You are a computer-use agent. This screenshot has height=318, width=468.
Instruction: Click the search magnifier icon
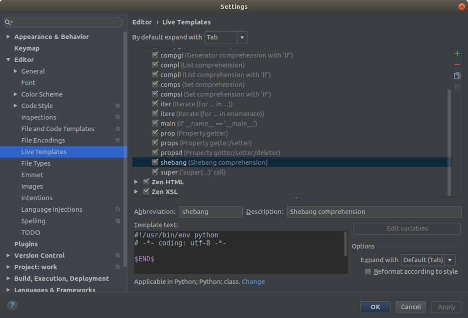[x=8, y=22]
